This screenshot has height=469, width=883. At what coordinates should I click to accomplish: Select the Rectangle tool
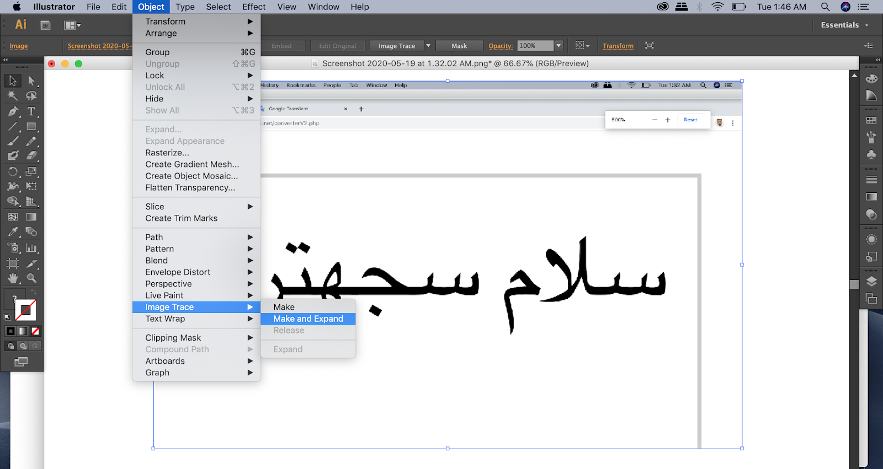pos(31,127)
